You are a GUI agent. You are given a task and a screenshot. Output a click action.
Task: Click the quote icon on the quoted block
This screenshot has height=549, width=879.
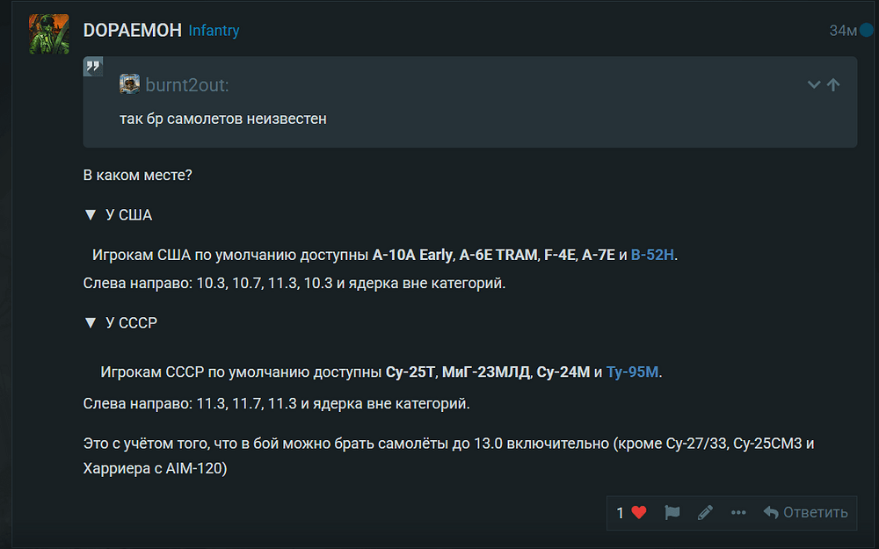92,65
